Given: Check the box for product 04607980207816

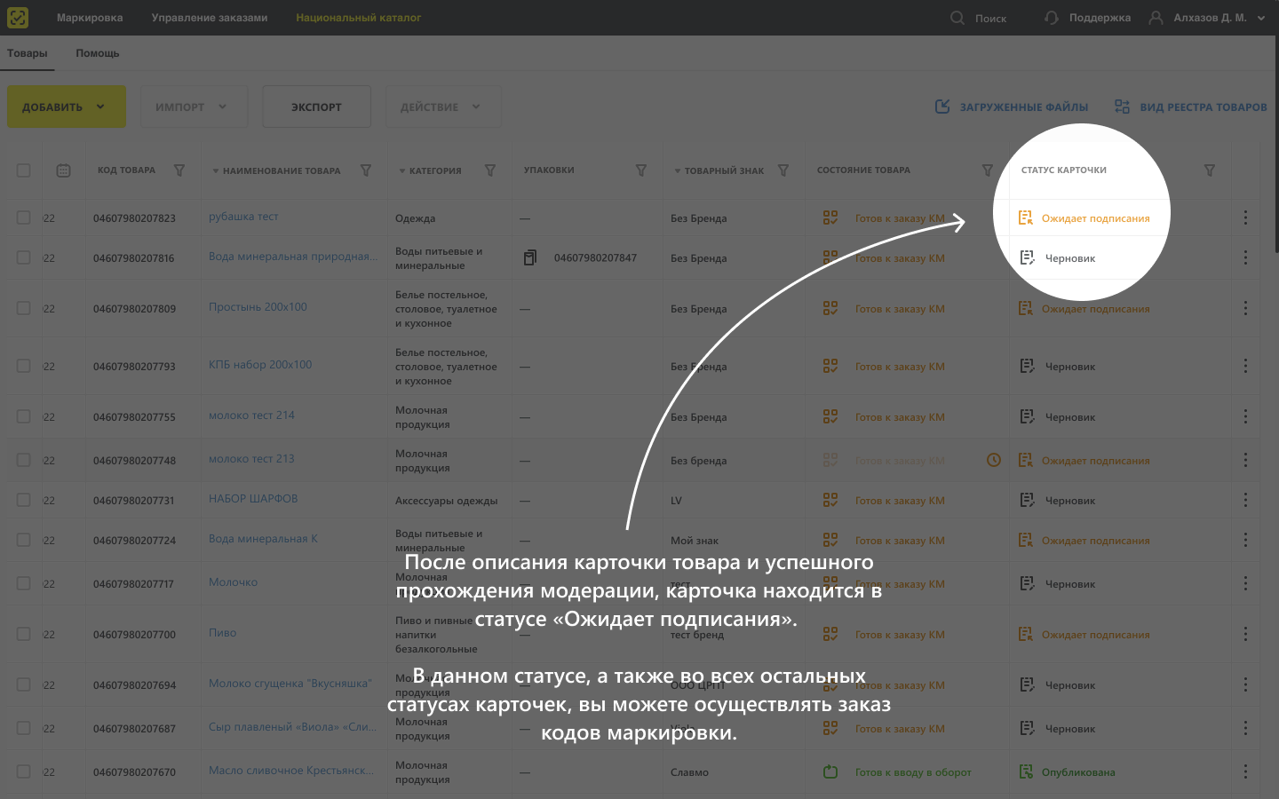Looking at the screenshot, I should [24, 257].
